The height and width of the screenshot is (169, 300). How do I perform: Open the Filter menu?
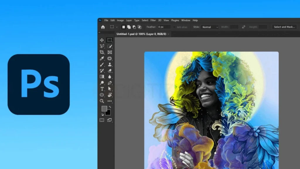pos(153,20)
